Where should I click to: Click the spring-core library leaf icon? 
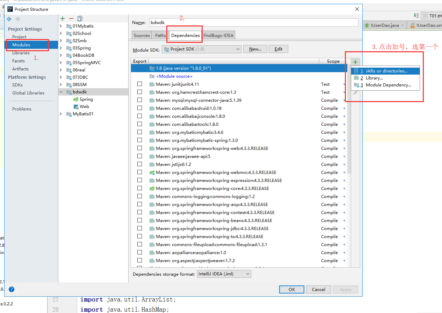coord(152,189)
